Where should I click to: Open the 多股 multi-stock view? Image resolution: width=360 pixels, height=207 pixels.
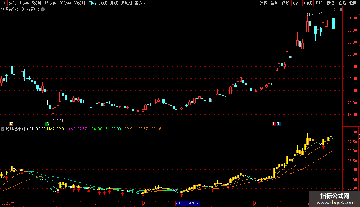(x=285, y=3)
